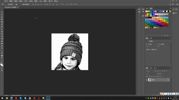Toggle Quick Mask mode
Image resolution: width=179 pixels, height=100 pixels.
[x=2, y=68]
